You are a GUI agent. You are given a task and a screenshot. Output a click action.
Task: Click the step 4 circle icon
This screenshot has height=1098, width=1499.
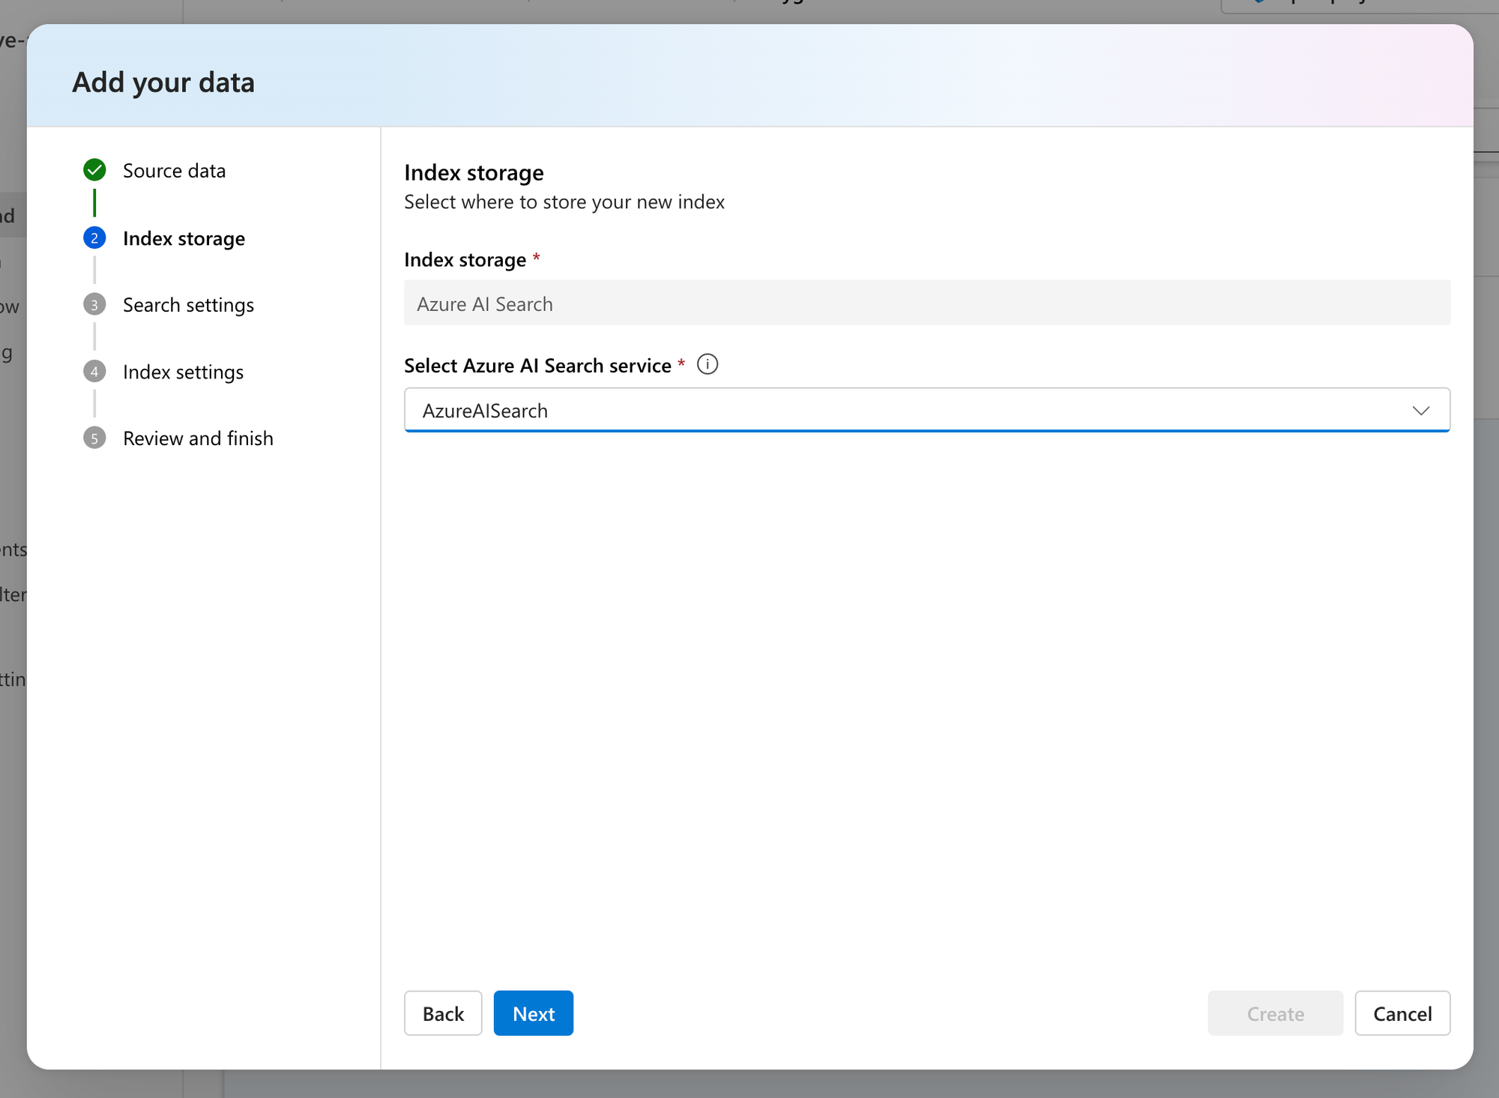click(x=94, y=371)
